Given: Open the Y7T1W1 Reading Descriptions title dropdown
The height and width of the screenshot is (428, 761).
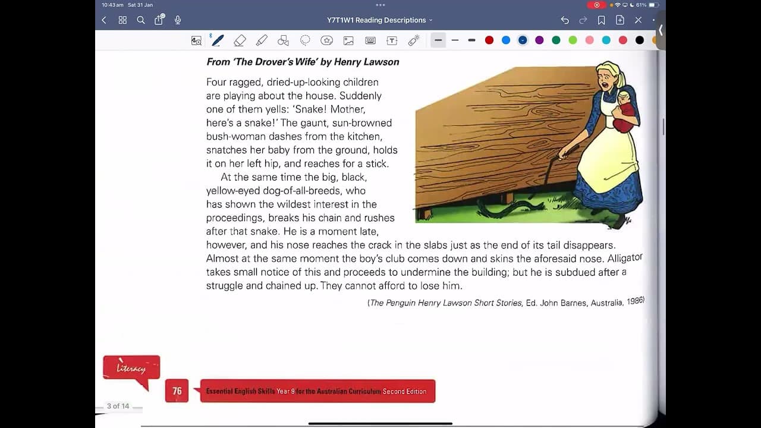Looking at the screenshot, I should 380,20.
